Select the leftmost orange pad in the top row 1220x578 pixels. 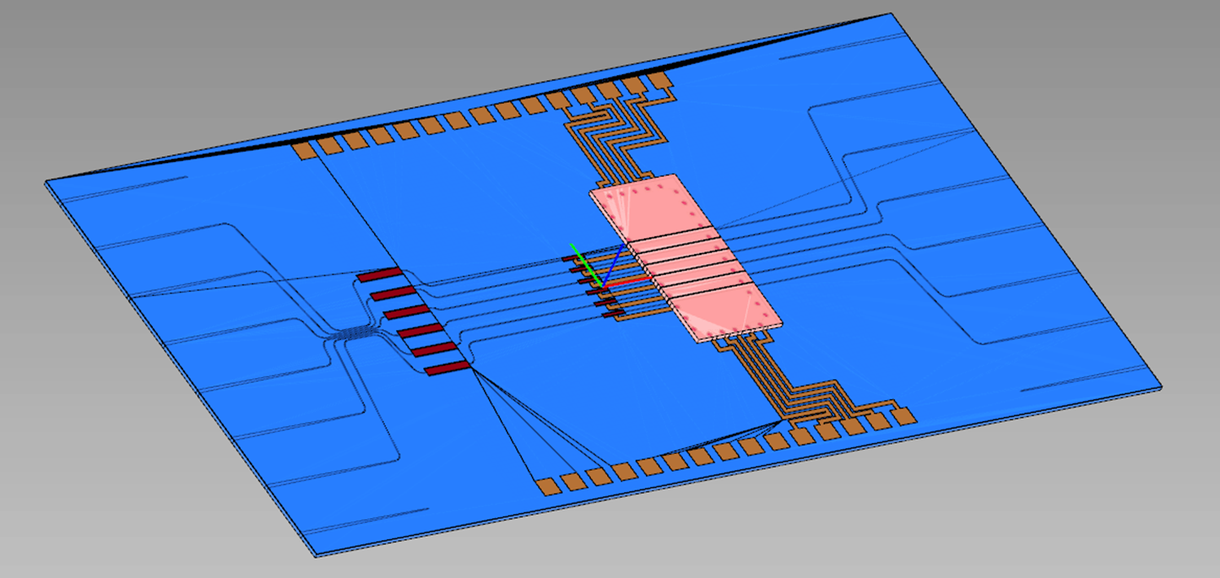(x=306, y=150)
